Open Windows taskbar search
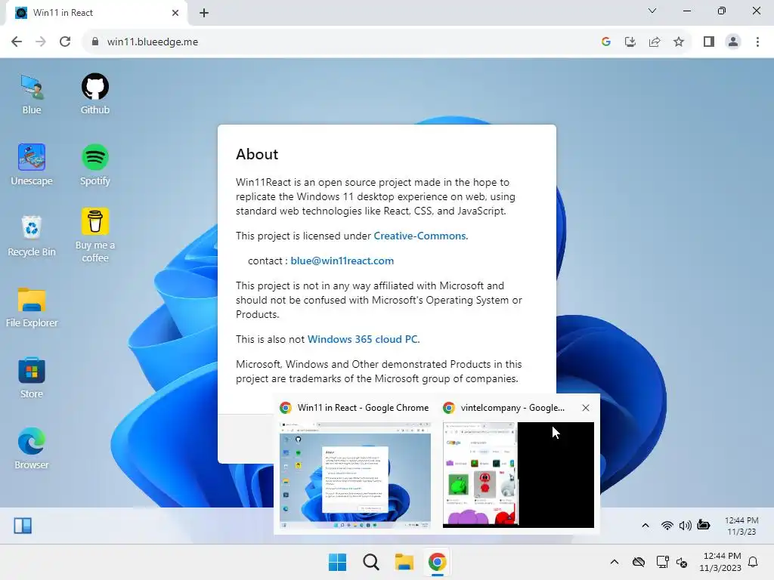Viewport: 774px width, 580px height. [x=370, y=562]
